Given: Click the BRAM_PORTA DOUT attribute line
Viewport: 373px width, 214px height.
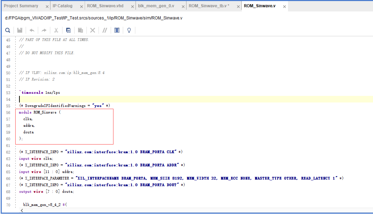Looking at the screenshot, I should point(102,185).
